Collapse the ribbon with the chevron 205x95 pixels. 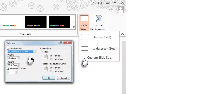[x=122, y=34]
